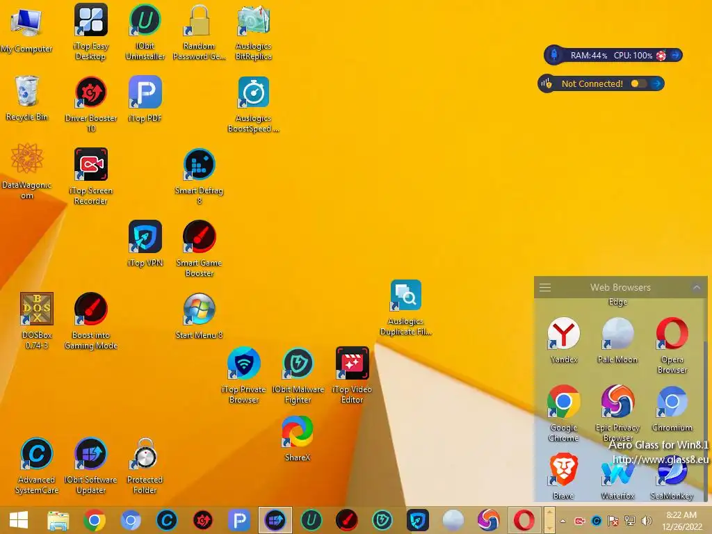Select DOSBox 0.74-3 icon
Screen dimensions: 712x534
point(37,320)
